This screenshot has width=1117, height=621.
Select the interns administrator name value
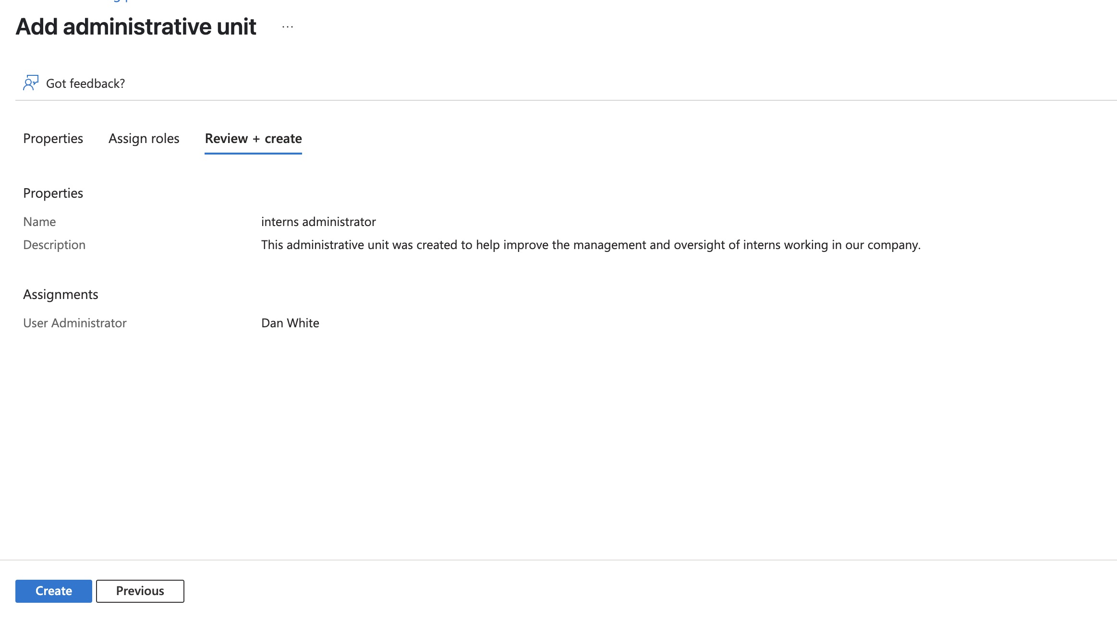(318, 222)
